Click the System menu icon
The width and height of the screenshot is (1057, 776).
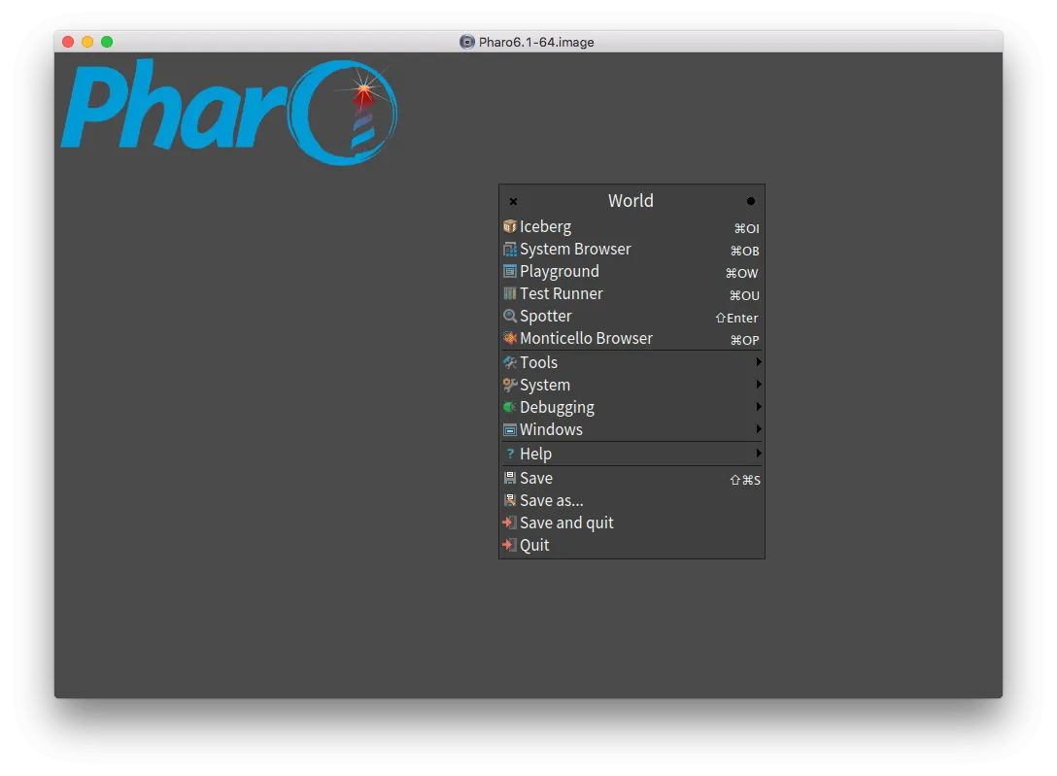pos(510,385)
